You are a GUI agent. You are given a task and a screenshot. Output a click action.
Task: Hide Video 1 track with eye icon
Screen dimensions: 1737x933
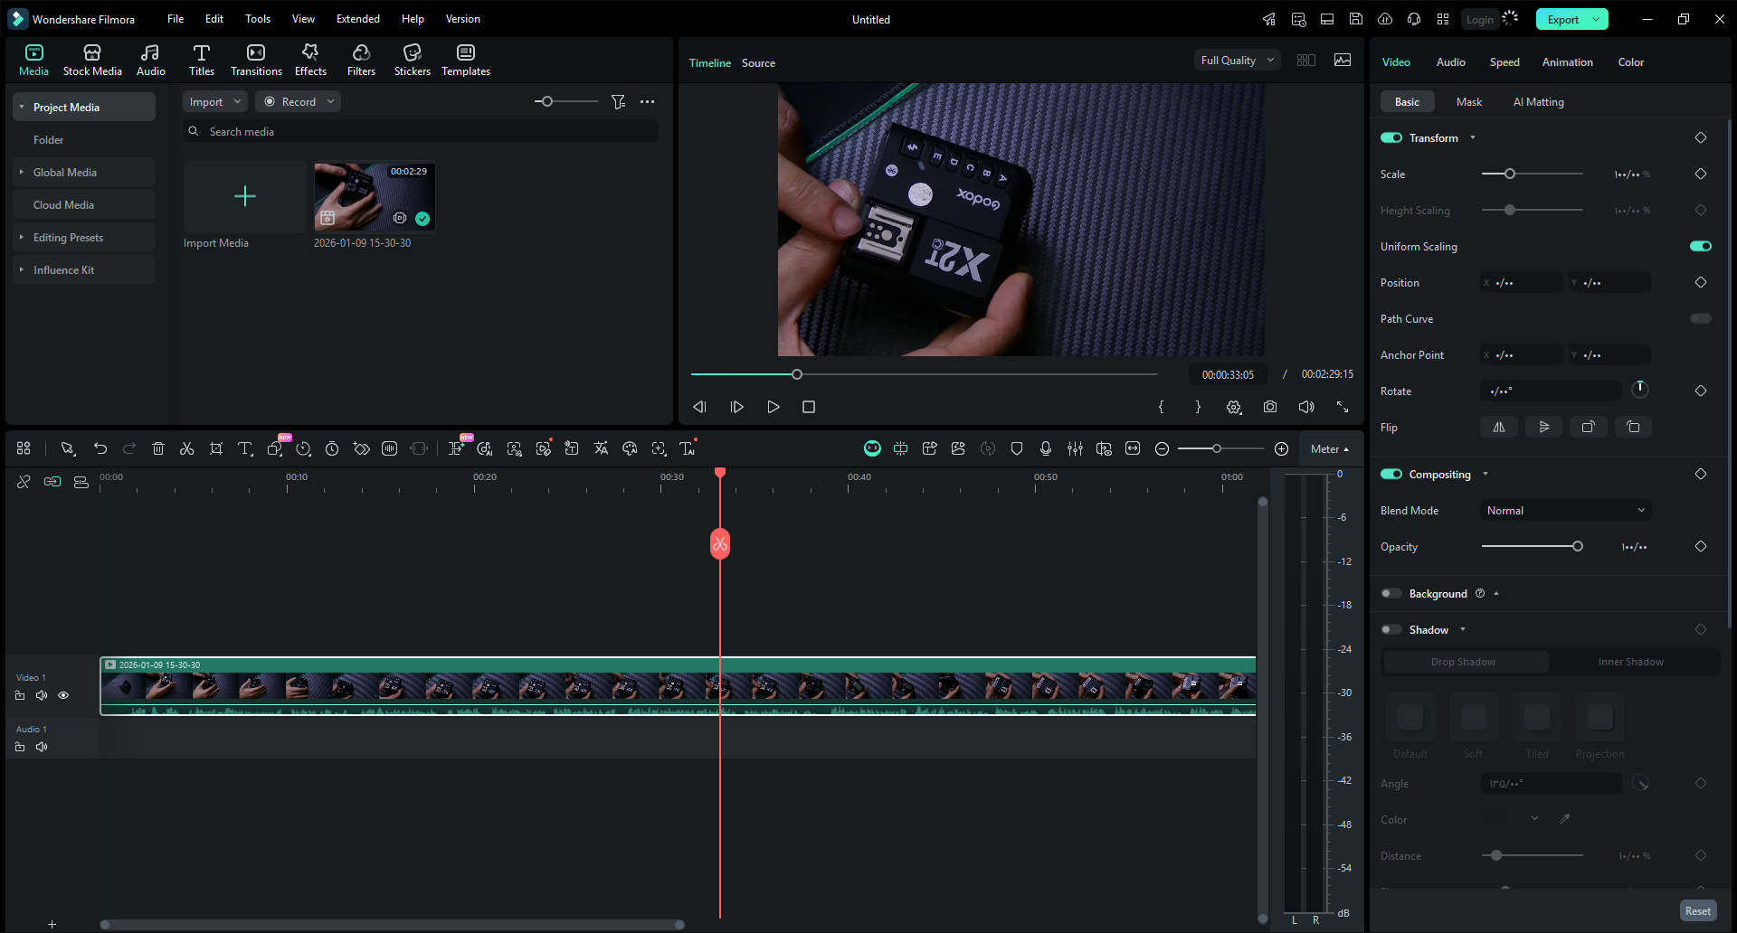tap(63, 695)
